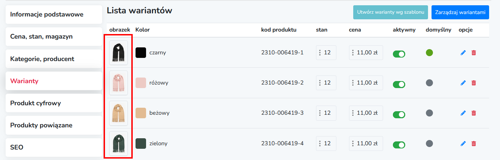
Task: Open the pink scarf thumbnail image
Action: pos(118,83)
